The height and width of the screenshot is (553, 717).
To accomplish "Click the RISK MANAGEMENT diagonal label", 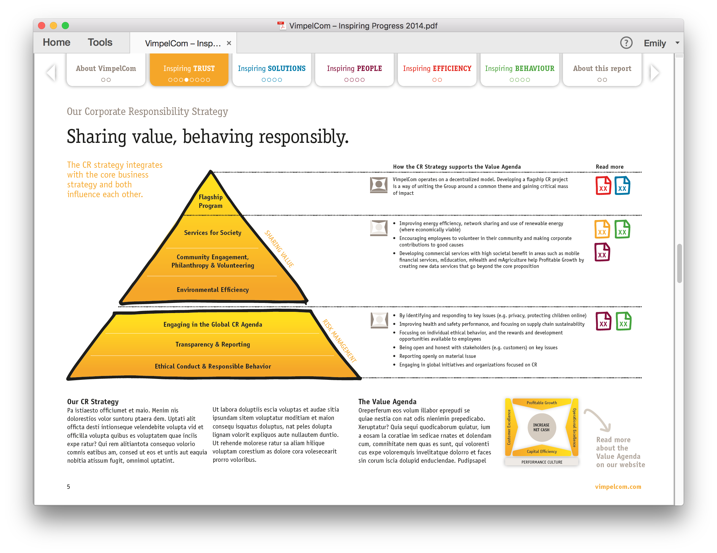I will click(x=339, y=341).
